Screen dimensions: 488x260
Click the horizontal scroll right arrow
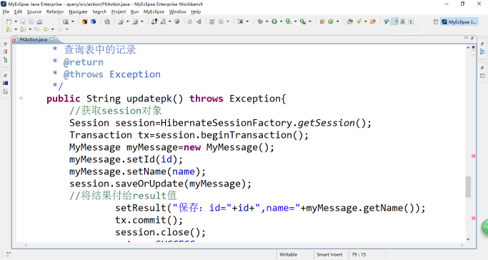tap(462, 245)
